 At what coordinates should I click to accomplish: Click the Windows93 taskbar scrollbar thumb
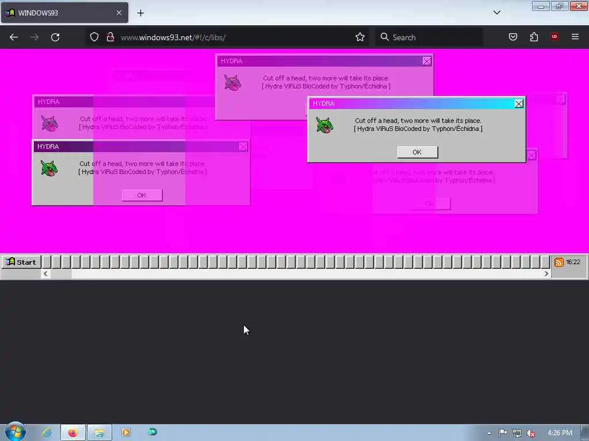(61, 274)
